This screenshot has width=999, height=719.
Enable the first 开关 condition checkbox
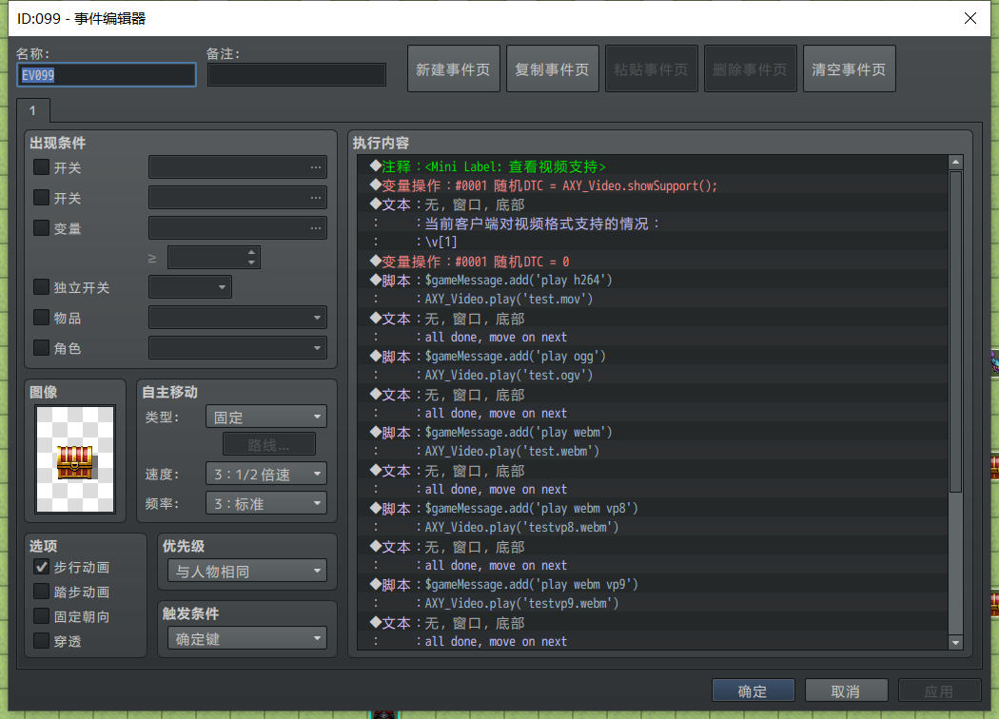click(x=42, y=167)
